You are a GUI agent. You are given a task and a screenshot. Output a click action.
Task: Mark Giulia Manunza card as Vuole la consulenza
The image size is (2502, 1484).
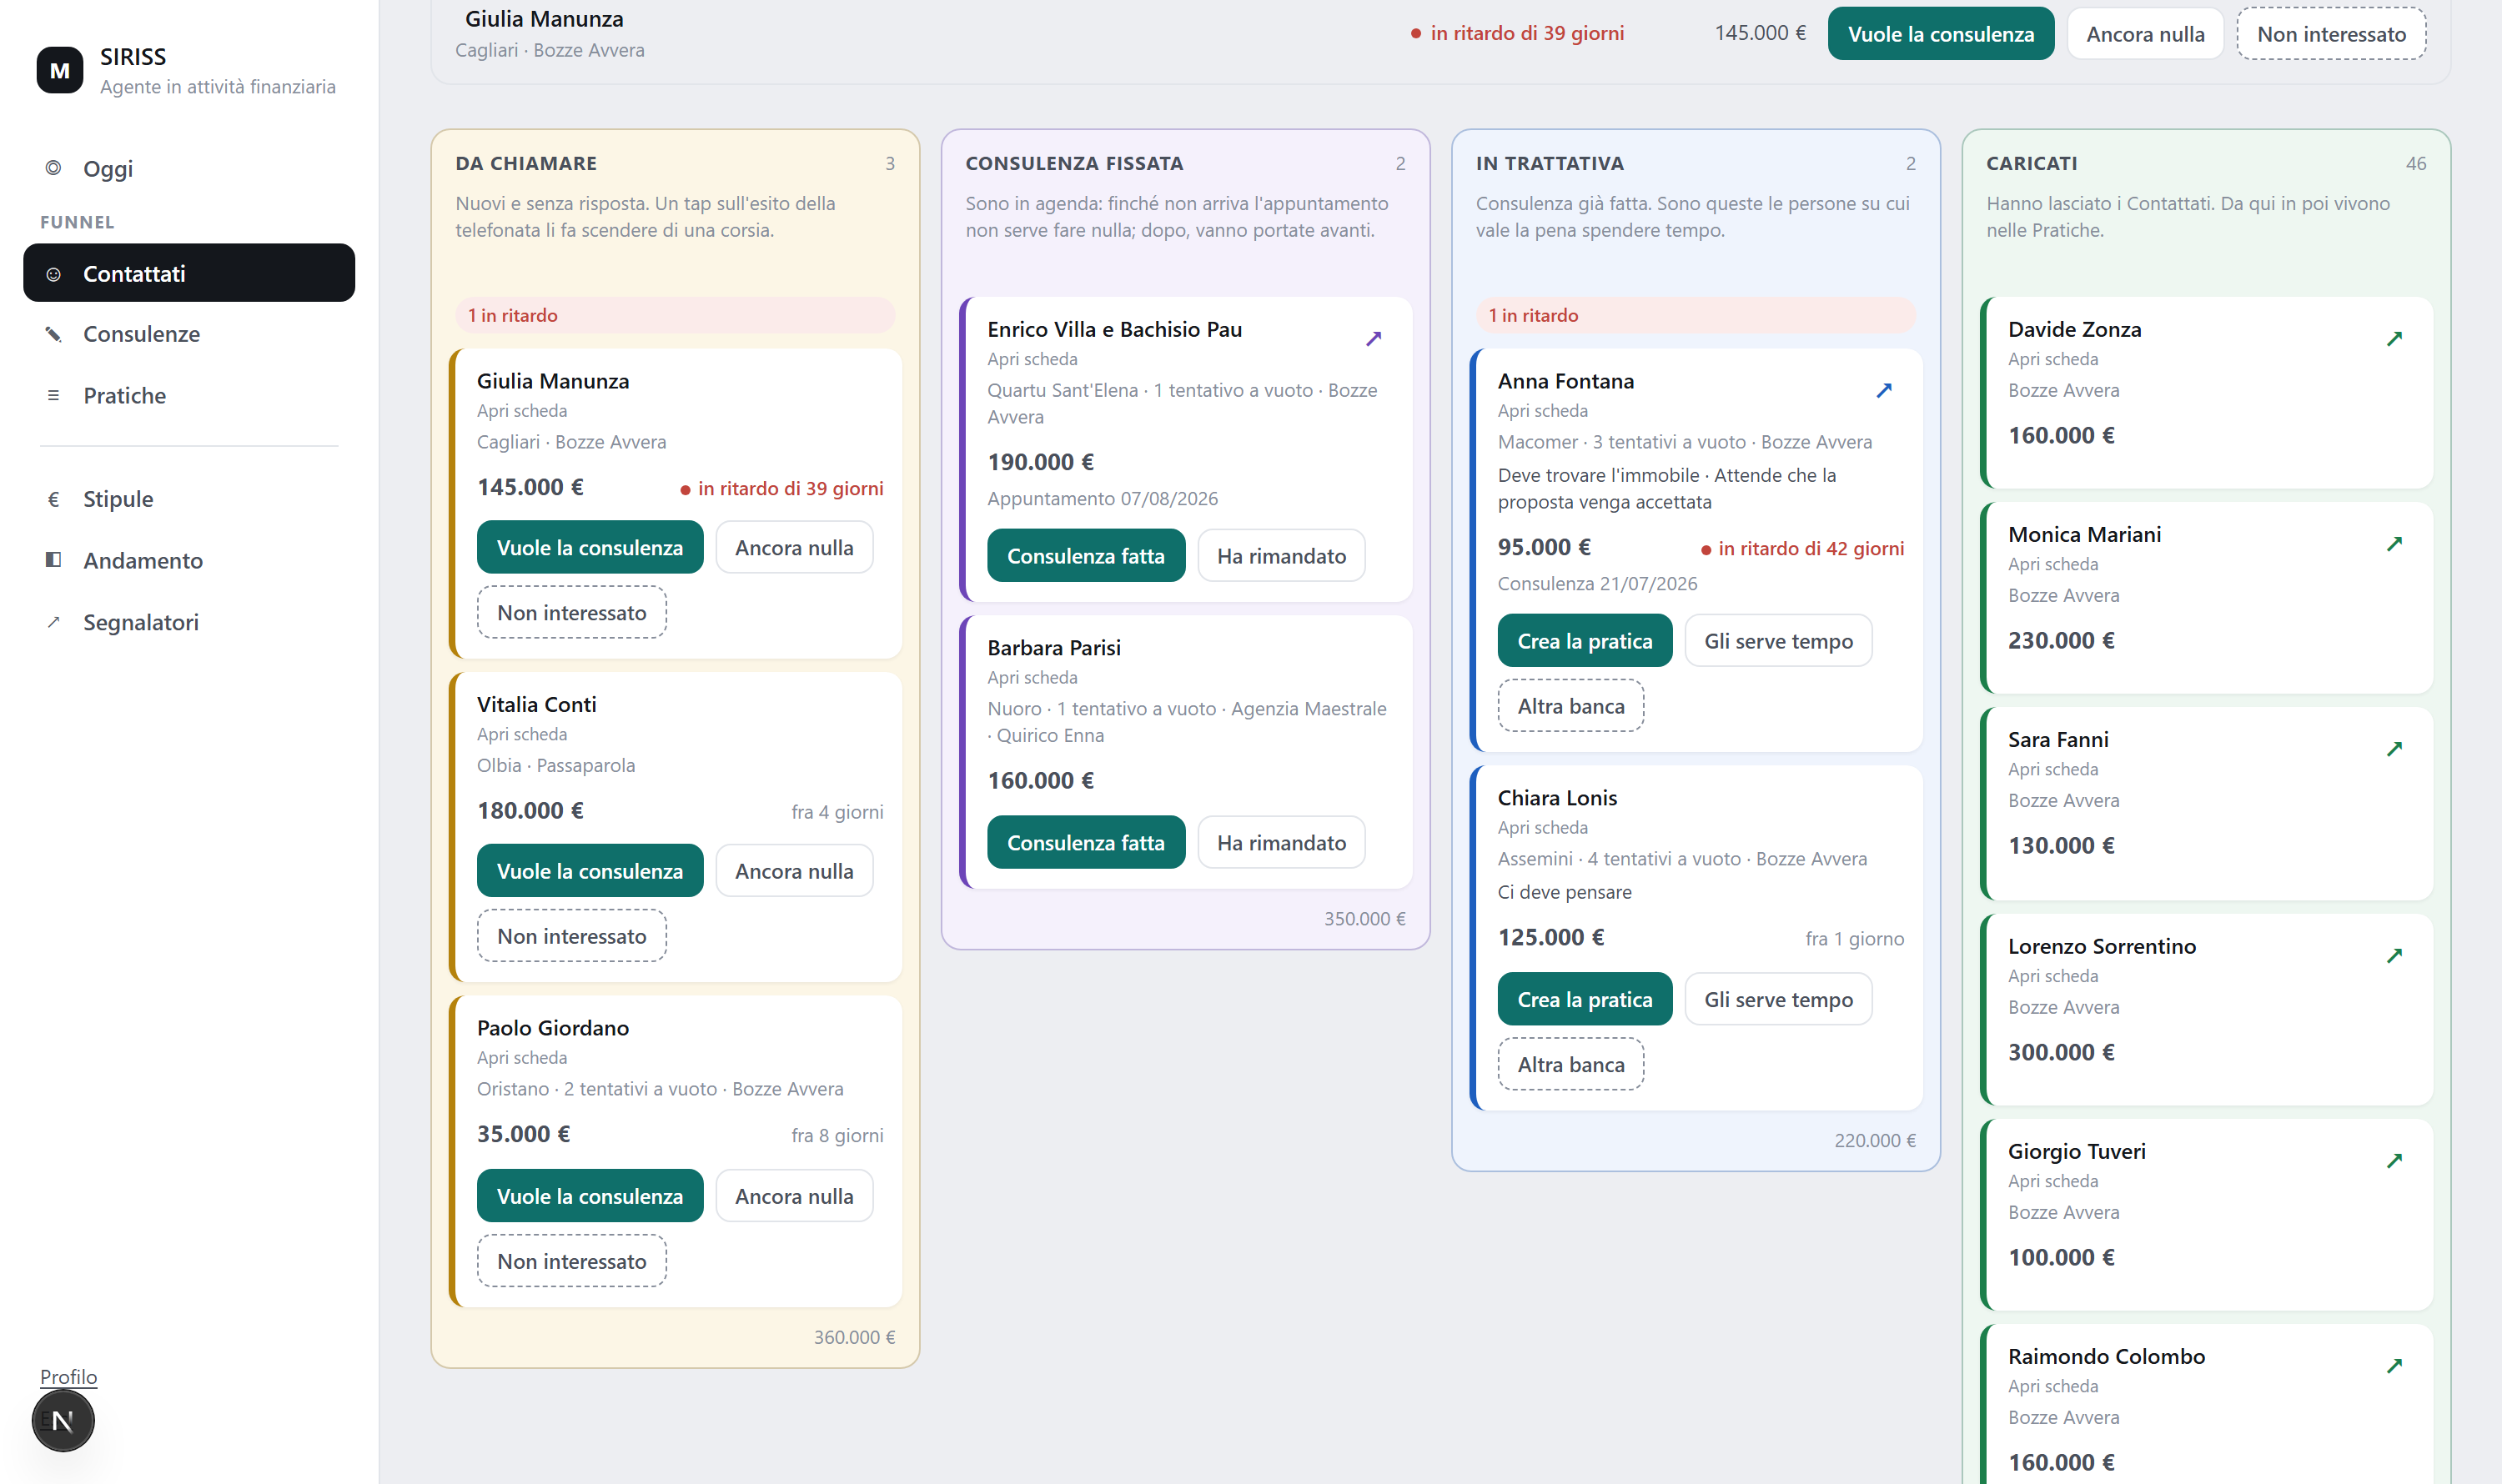click(x=590, y=547)
